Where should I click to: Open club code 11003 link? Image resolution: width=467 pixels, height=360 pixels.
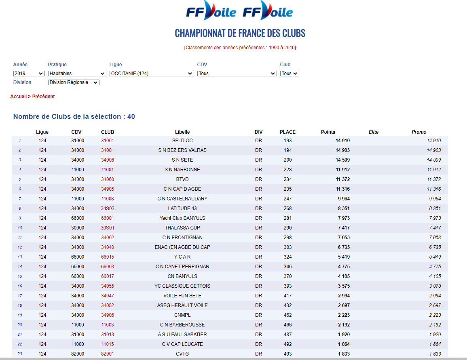108,325
